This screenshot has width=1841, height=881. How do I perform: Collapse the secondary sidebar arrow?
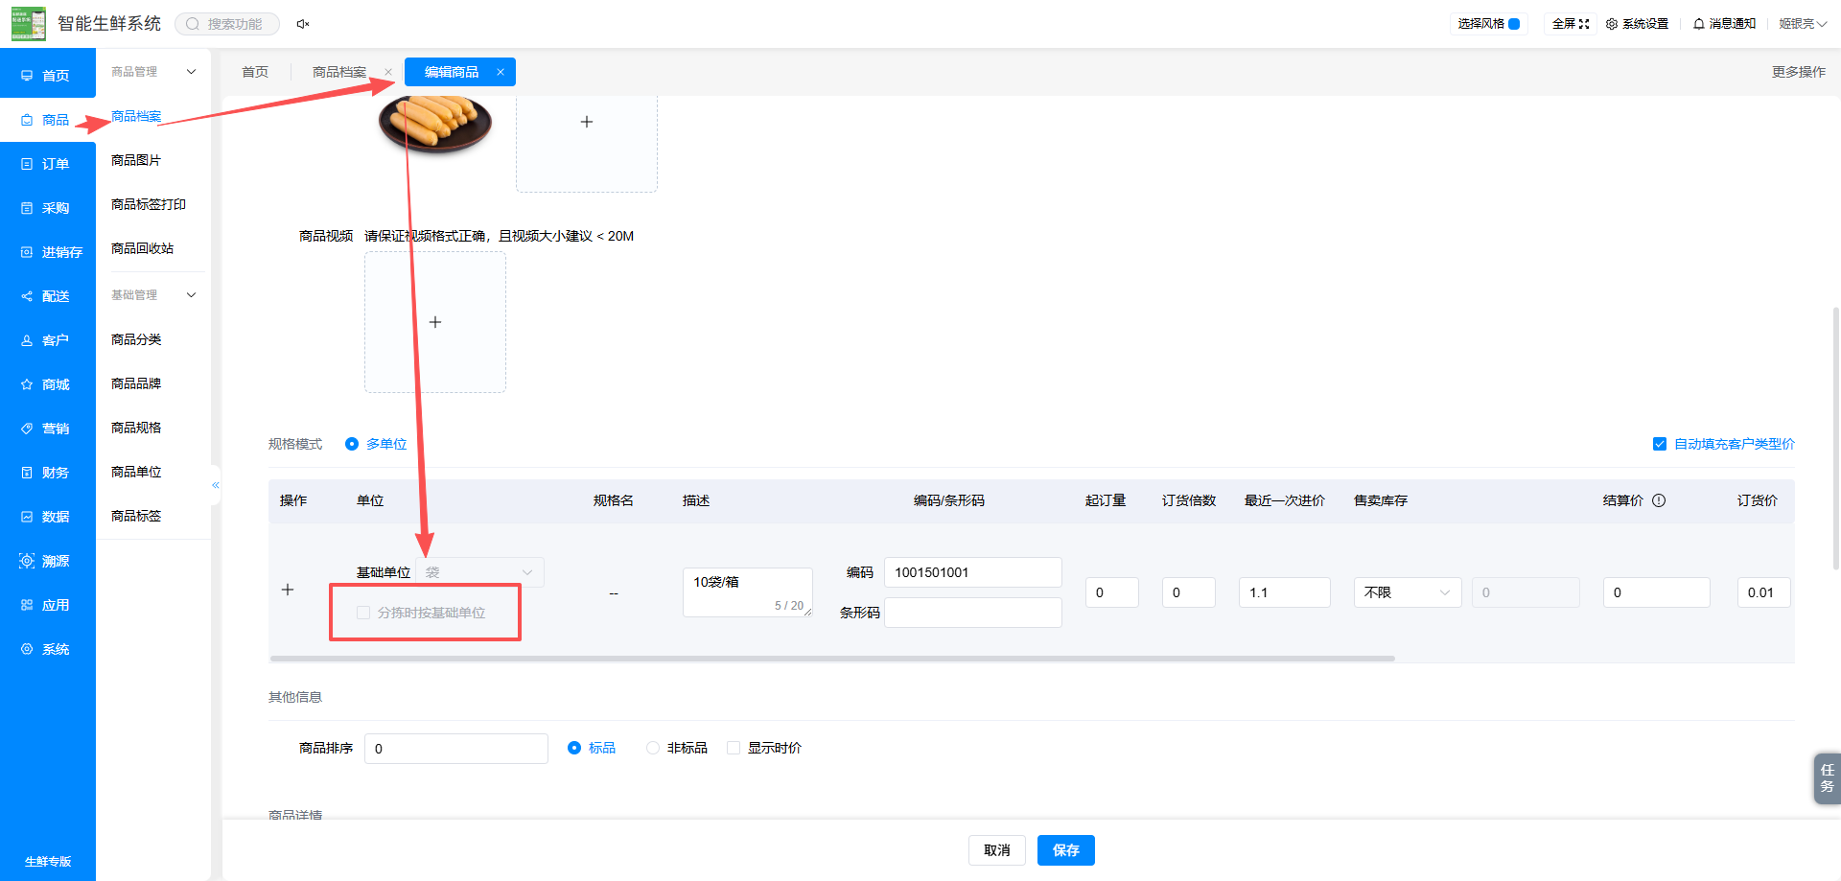(216, 485)
